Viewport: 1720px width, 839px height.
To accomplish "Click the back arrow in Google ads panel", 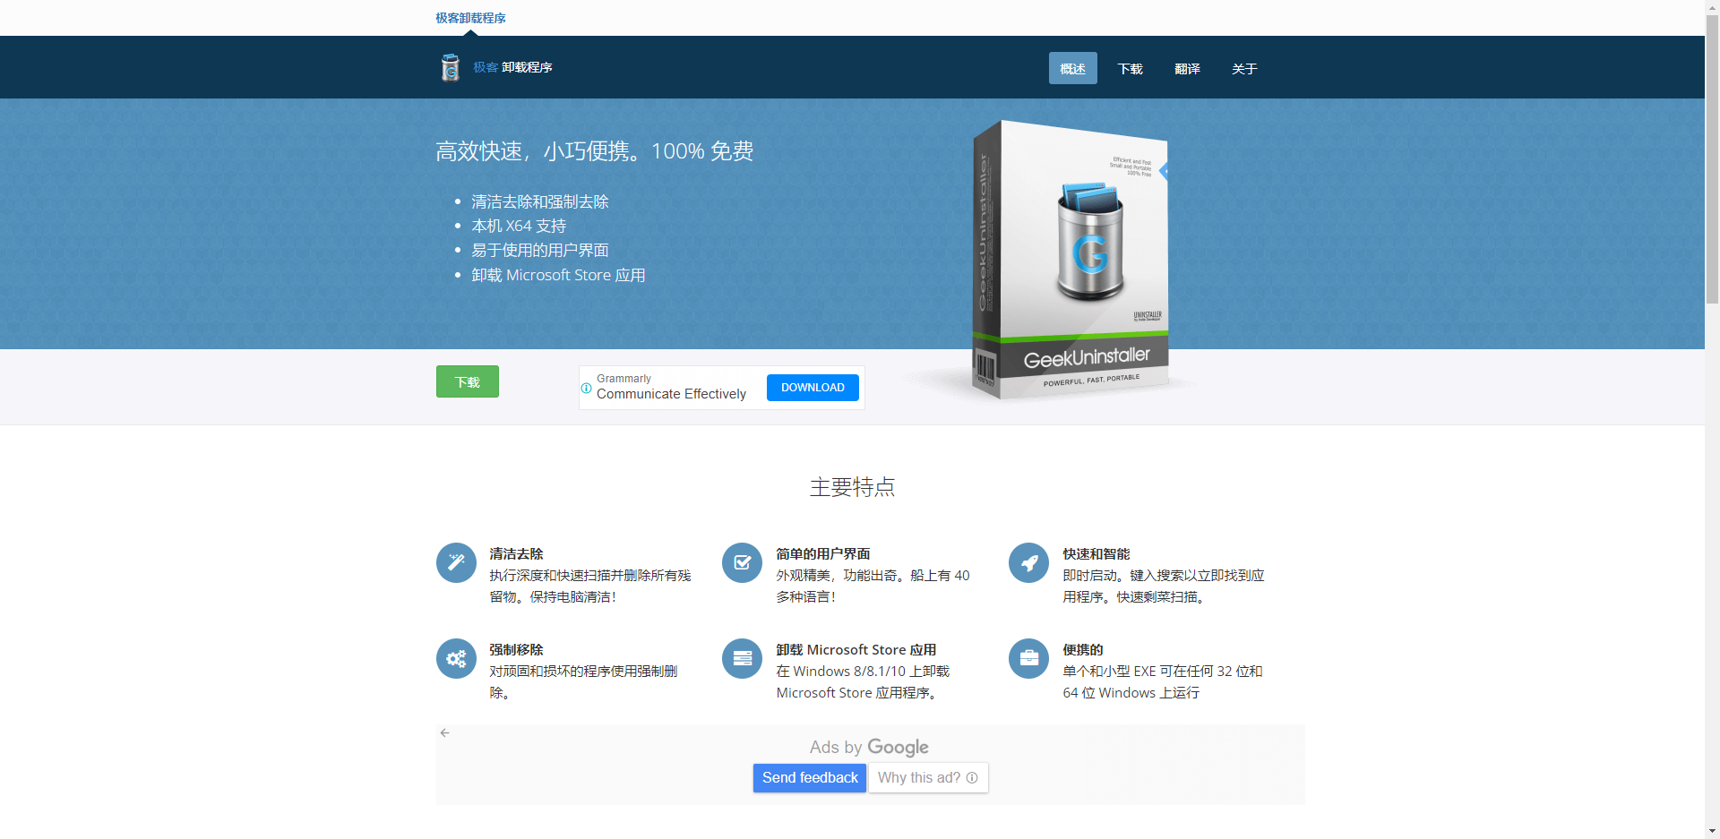I will coord(444,732).
